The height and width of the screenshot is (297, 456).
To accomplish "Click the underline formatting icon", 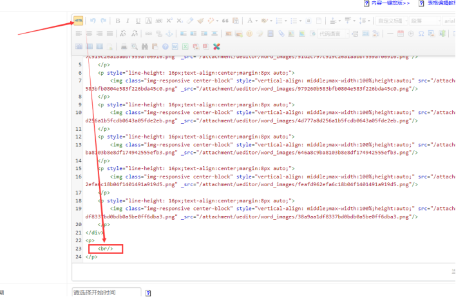I will point(138,21).
